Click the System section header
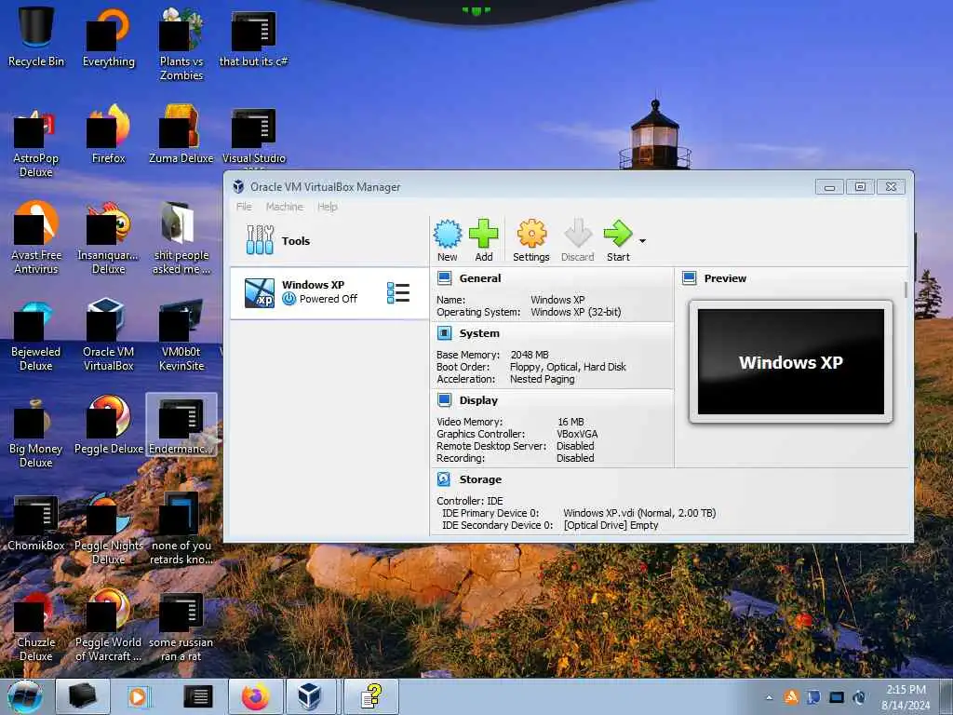The width and height of the screenshot is (953, 715). pyautogui.click(x=479, y=333)
